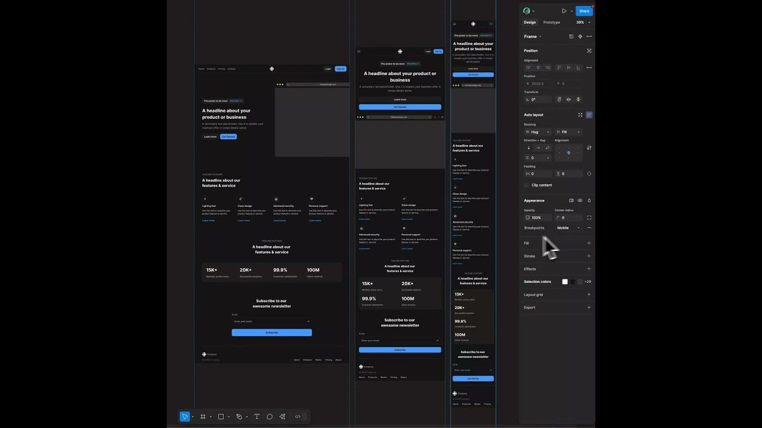Click the rotation angle field
Screen dimensions: 762x428
[x=538, y=99]
